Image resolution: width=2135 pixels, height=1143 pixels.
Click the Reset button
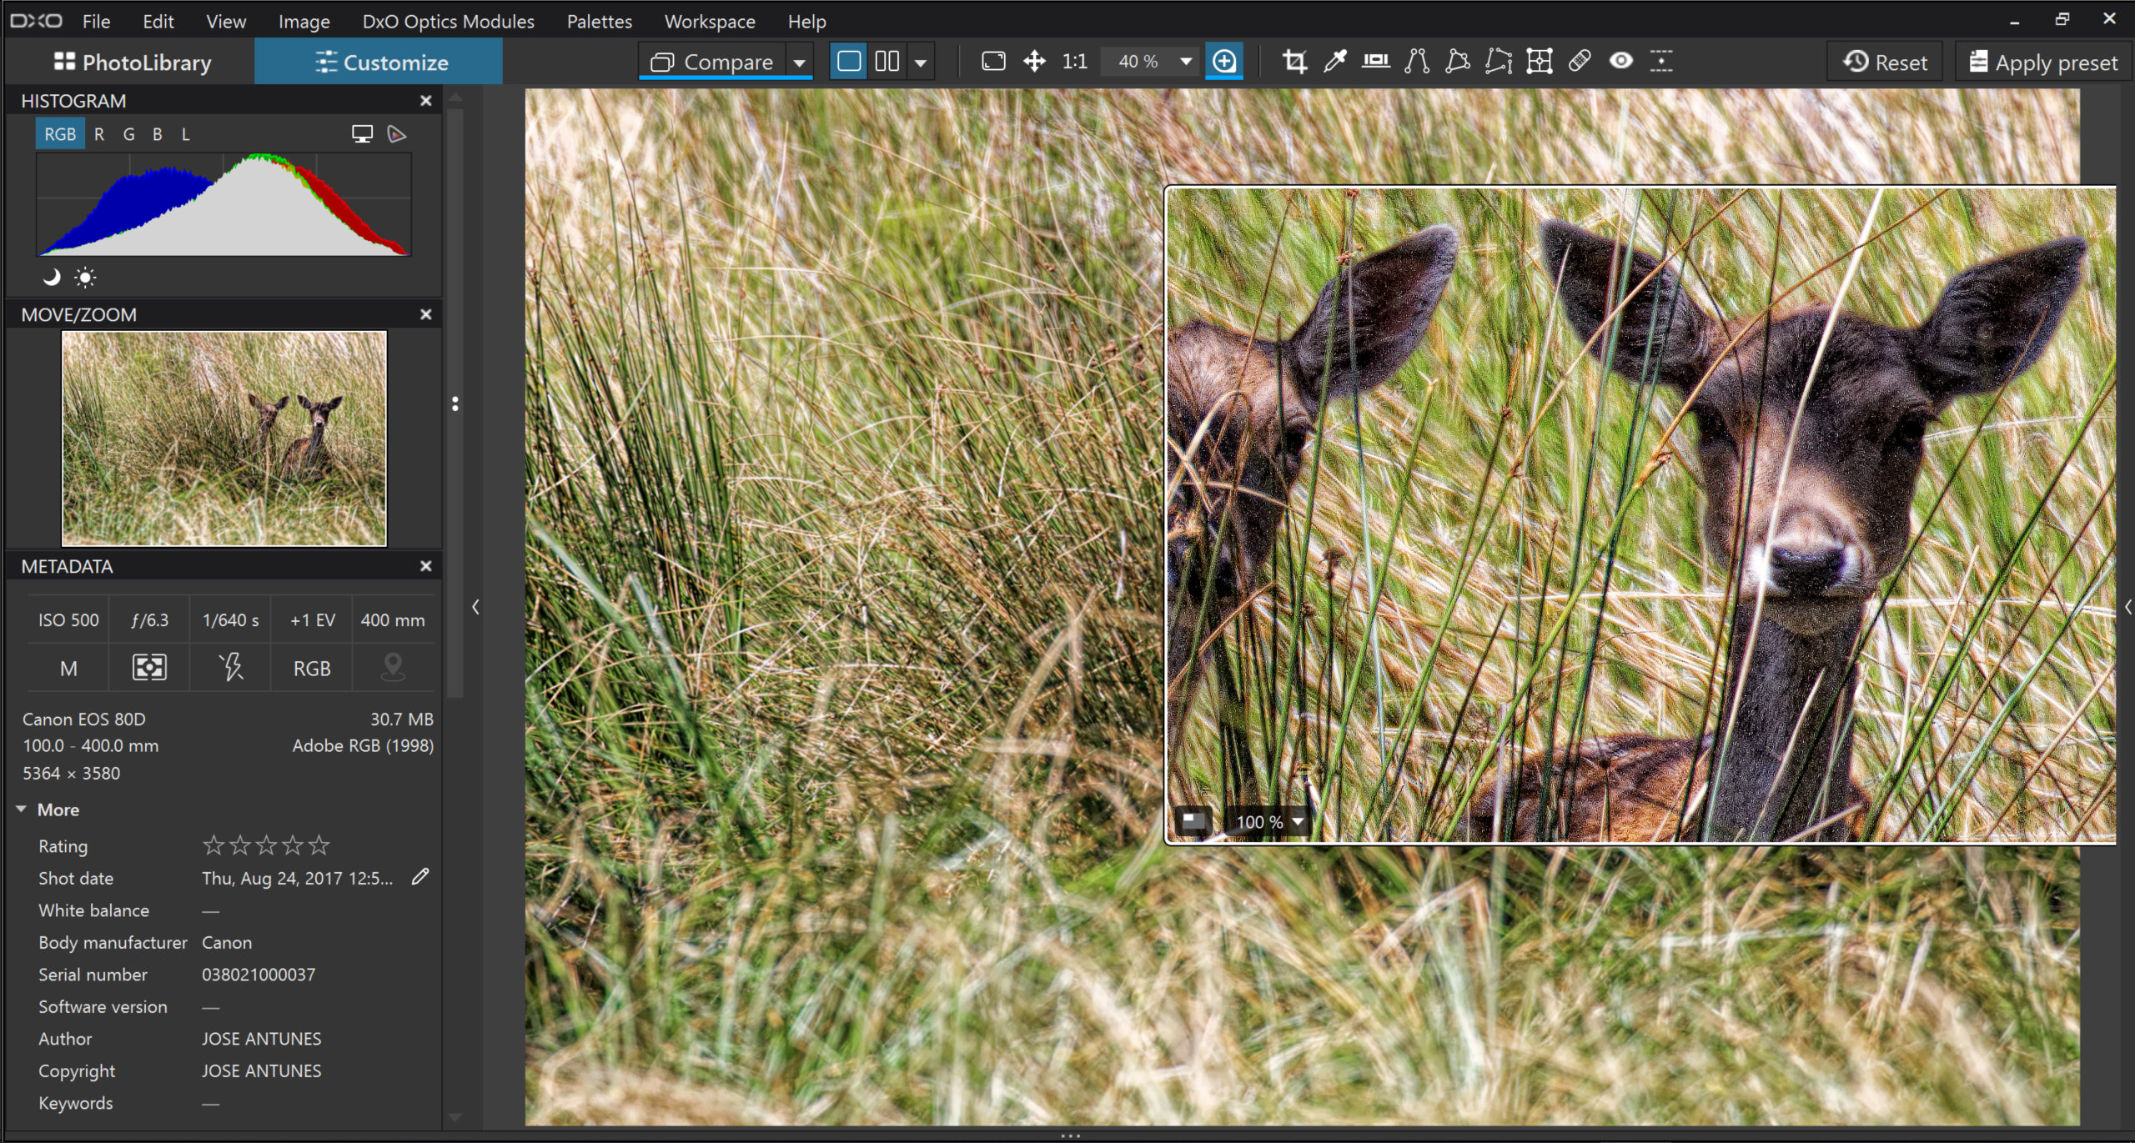[1885, 63]
